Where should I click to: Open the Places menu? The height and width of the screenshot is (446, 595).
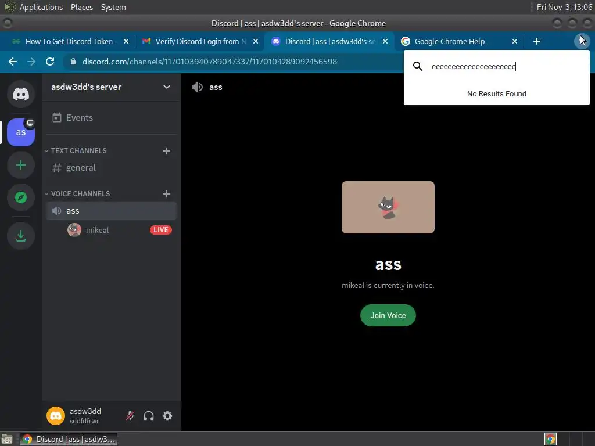(82, 7)
